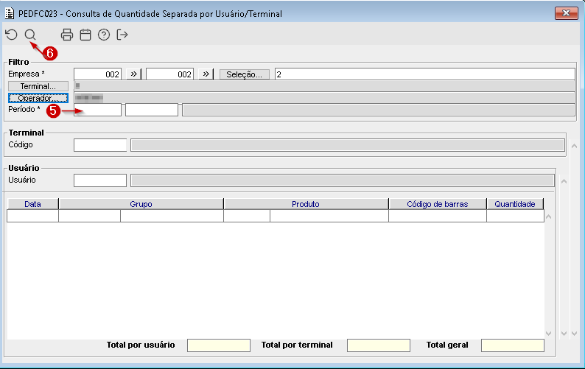Click the Terminal description gray field
This screenshot has width=585, height=369.
(347, 145)
